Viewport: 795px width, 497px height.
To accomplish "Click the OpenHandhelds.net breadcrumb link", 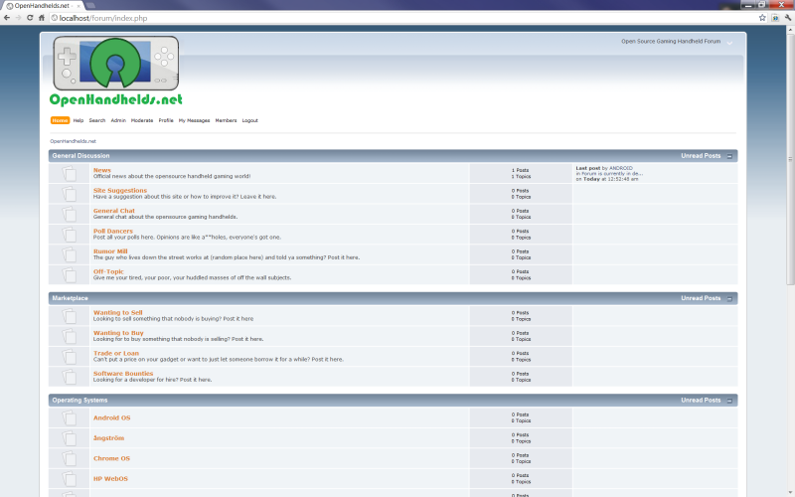I will (73, 141).
